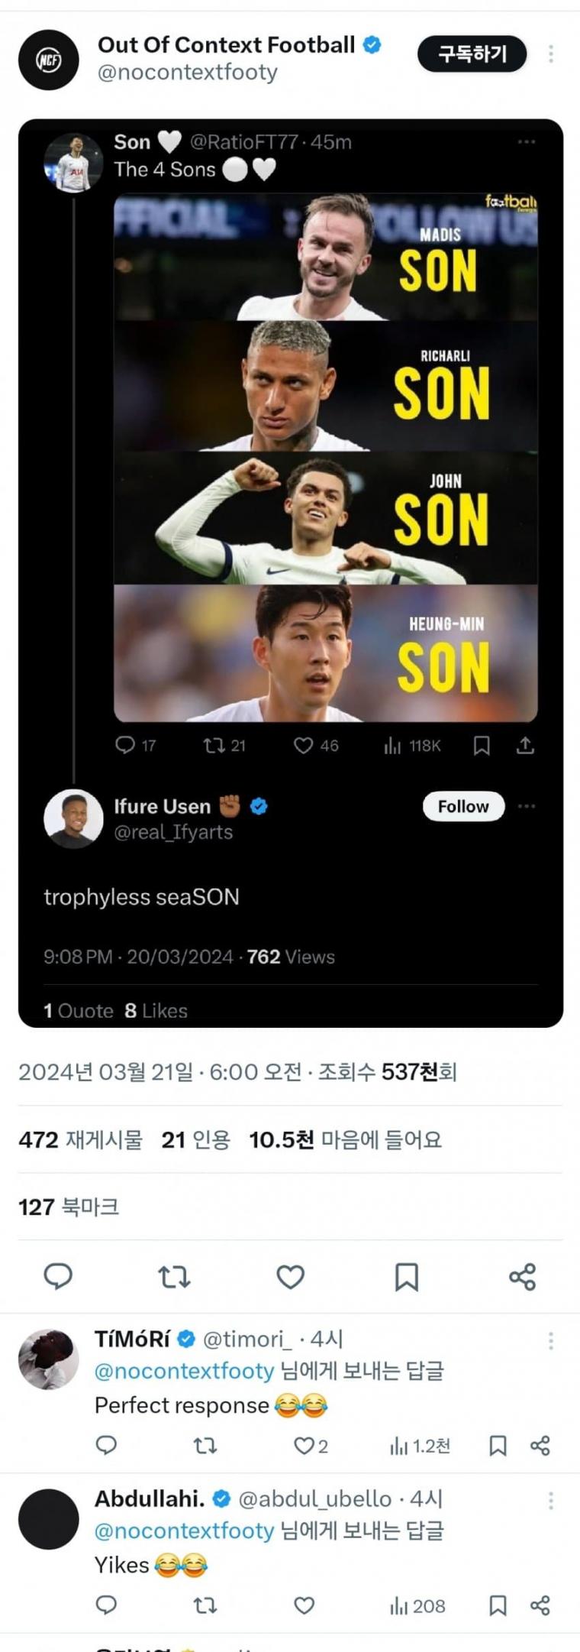The height and width of the screenshot is (1652, 580).
Task: Open @nocontextfooty mention in TíMóRí's reply
Action: pos(184,1372)
